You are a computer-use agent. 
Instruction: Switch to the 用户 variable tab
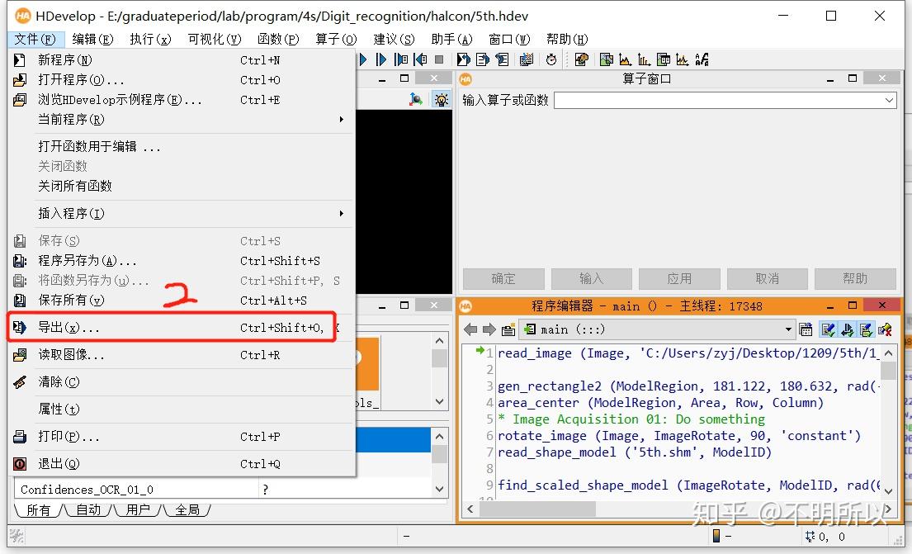tap(138, 510)
